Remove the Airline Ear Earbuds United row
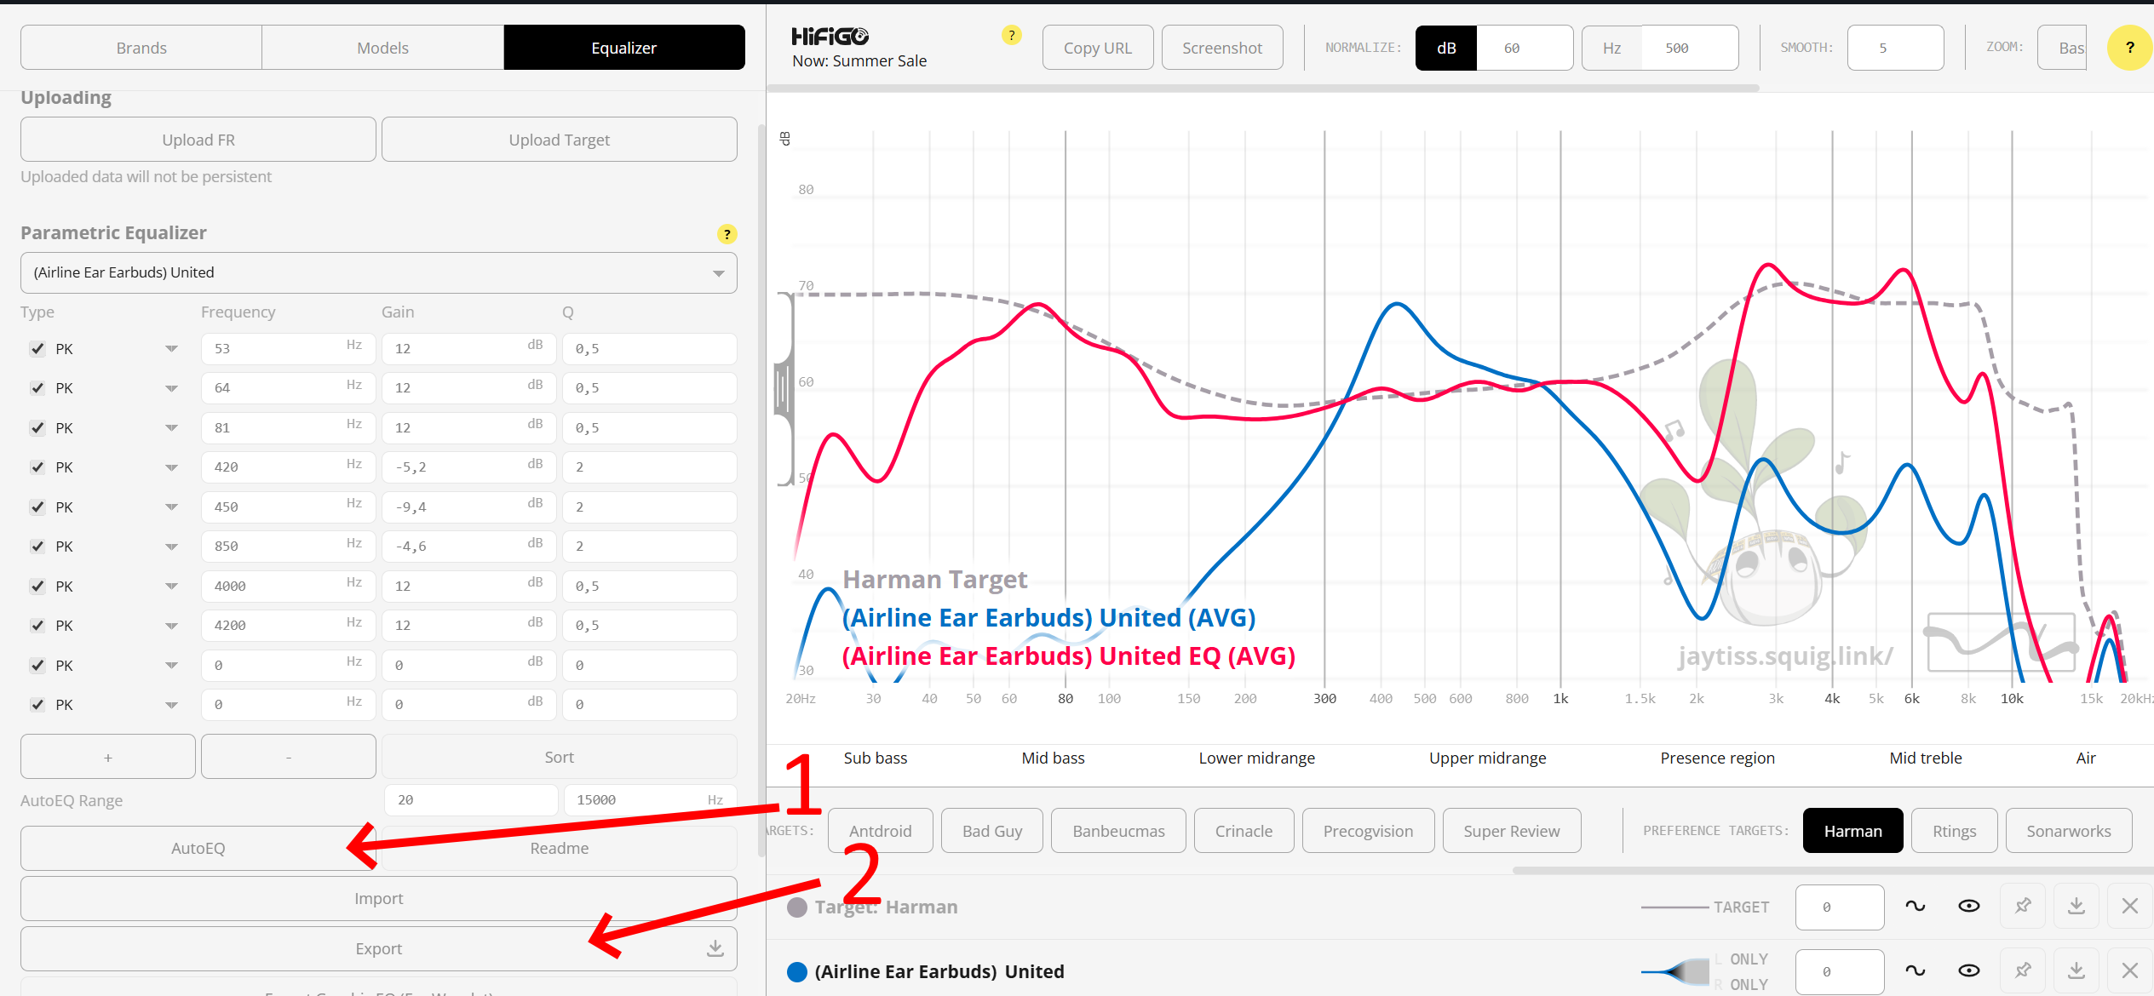Image resolution: width=2154 pixels, height=996 pixels. [x=2130, y=971]
